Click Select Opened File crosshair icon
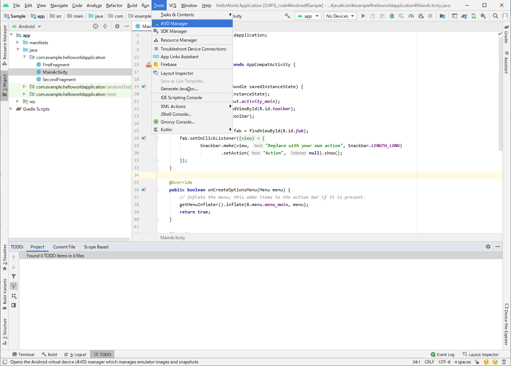511x366 pixels. point(95,26)
